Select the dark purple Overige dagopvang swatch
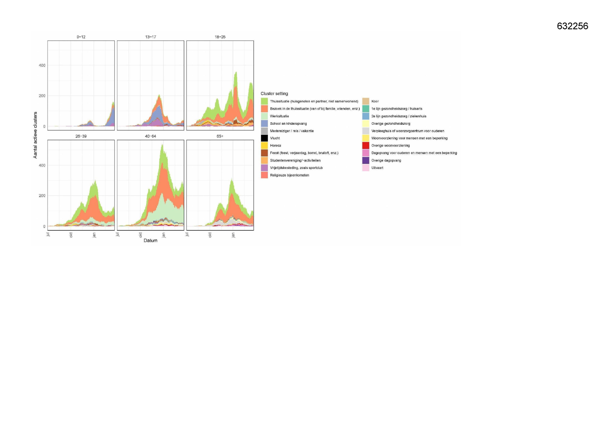The image size is (609, 430). coord(366,160)
